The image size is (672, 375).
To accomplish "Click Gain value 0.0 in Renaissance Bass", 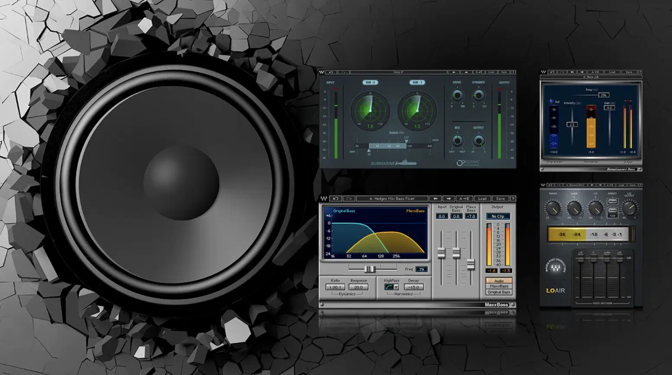I will (x=609, y=108).
